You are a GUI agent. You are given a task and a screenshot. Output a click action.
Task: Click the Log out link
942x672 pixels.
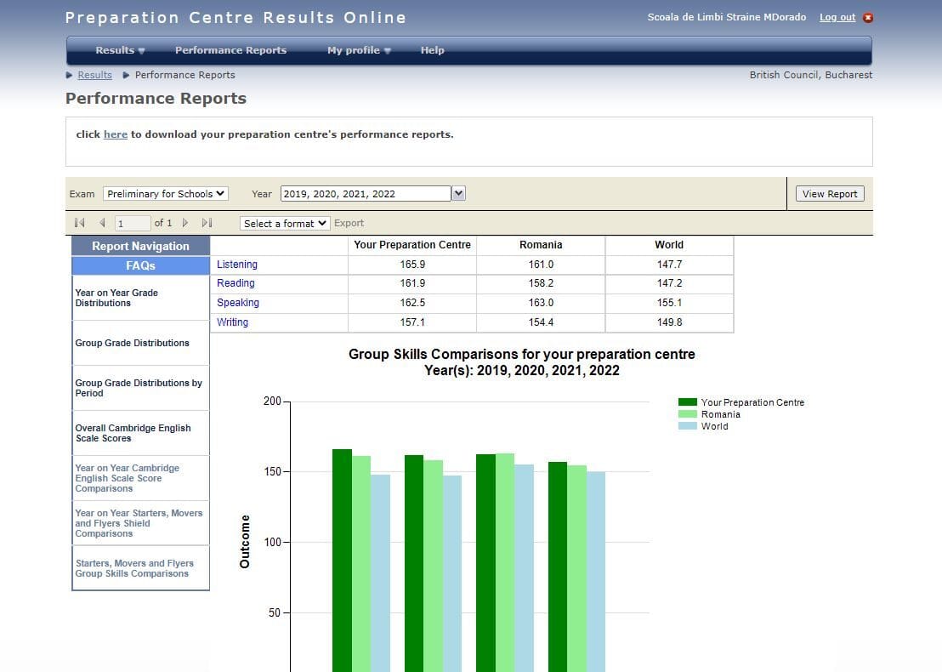click(x=837, y=17)
